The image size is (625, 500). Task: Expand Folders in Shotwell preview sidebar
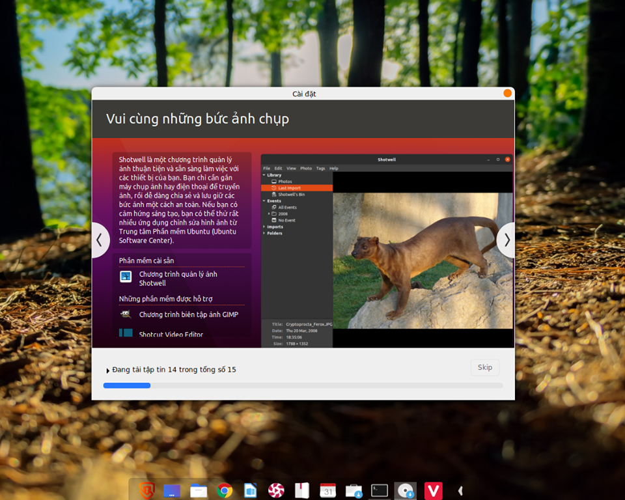(x=264, y=233)
